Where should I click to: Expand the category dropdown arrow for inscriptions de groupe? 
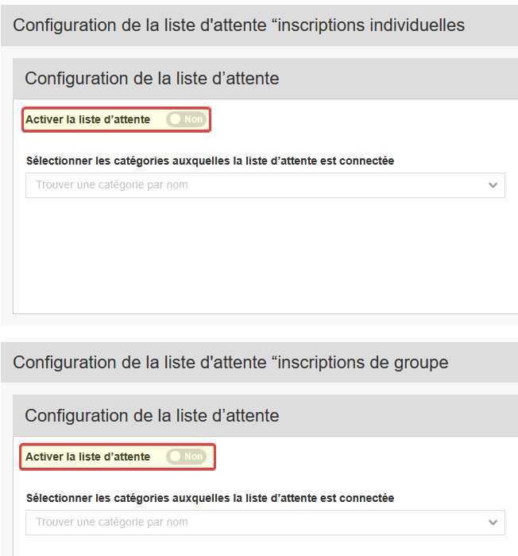tap(493, 523)
